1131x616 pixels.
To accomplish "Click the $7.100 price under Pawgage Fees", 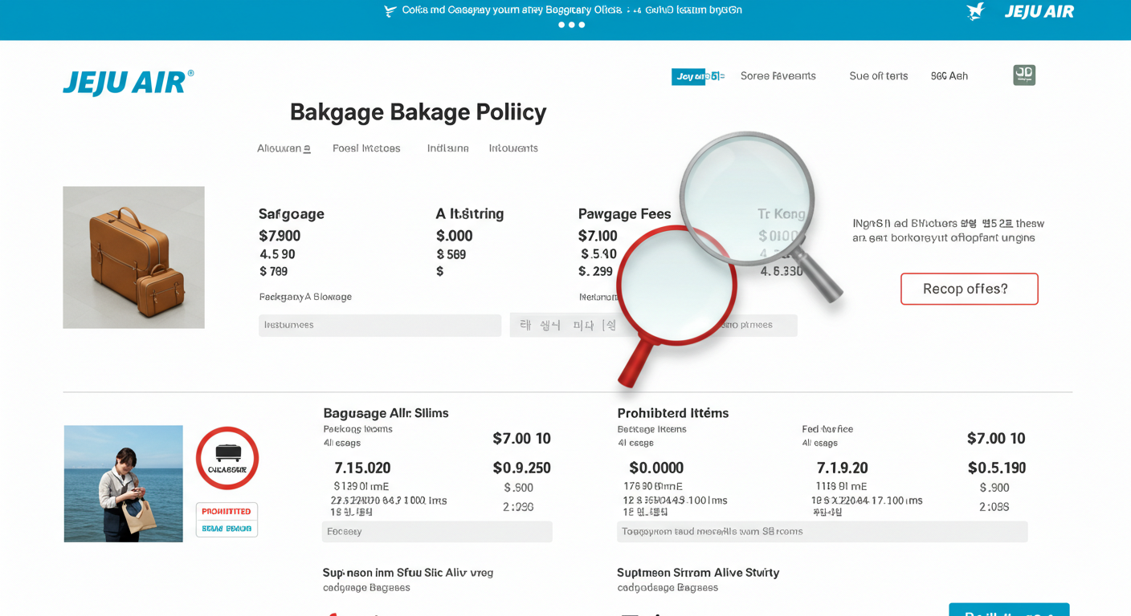I will (598, 236).
